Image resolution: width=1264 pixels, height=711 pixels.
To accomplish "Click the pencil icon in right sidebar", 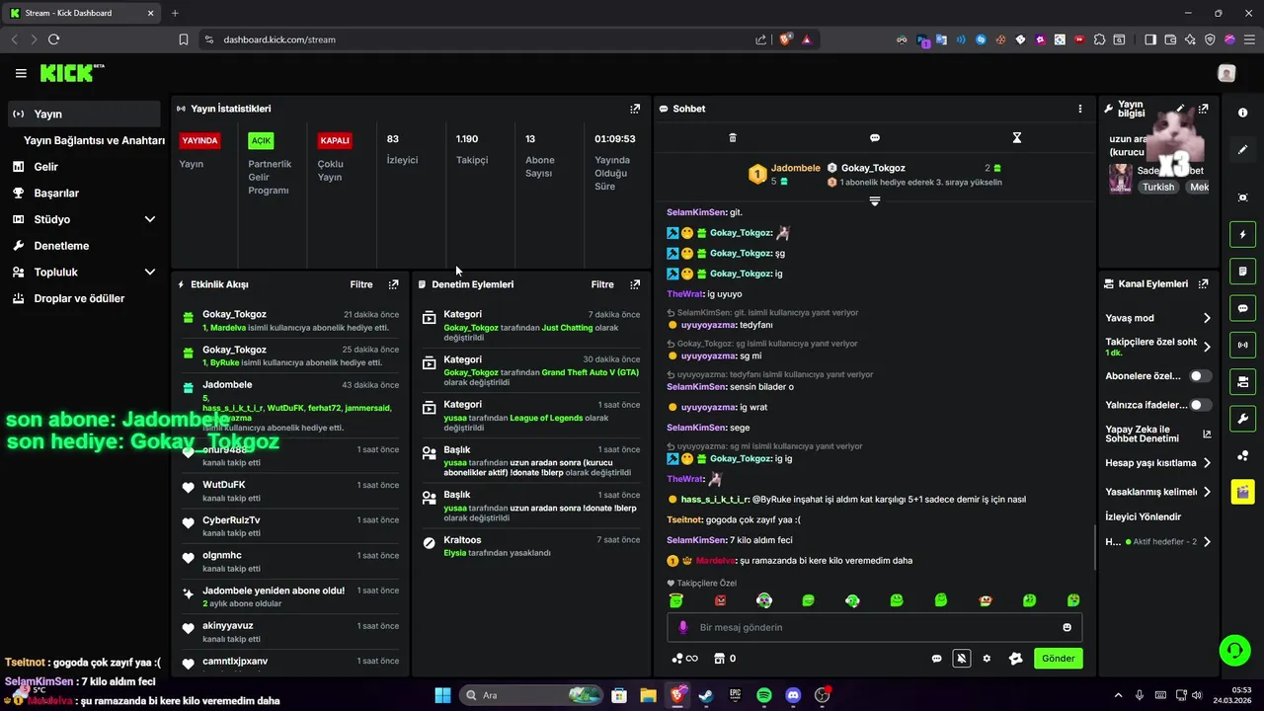I will tap(1242, 150).
